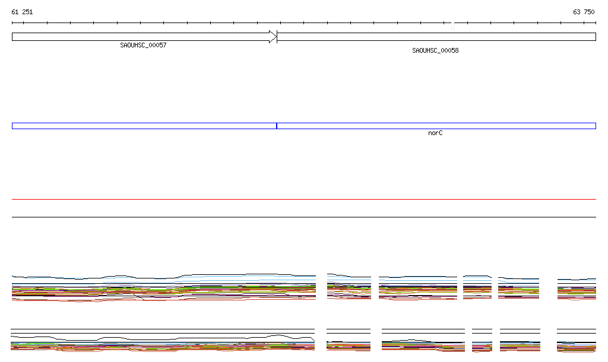Click the blue norC feature bar
608x362 pixels.
436,126
